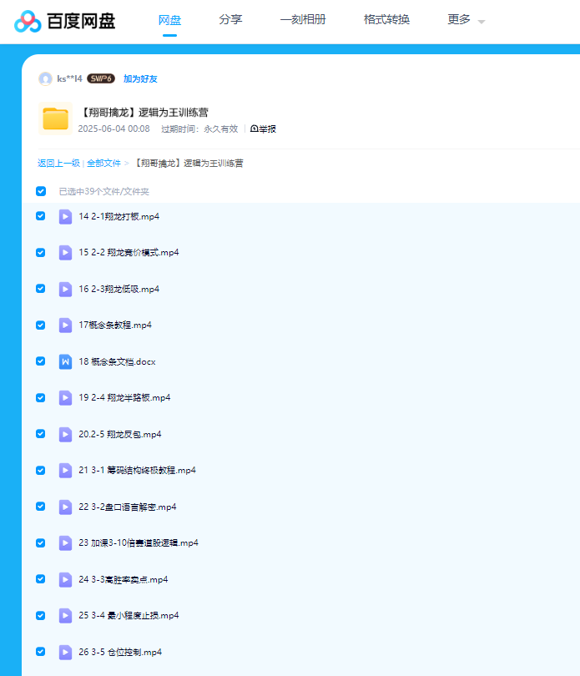This screenshot has height=676, width=580.
Task: Deselect checkbox for 22 3-2盘口语言解密.mp4
Action: (41, 507)
